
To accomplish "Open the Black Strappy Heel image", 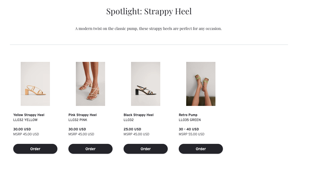I will point(146,84).
